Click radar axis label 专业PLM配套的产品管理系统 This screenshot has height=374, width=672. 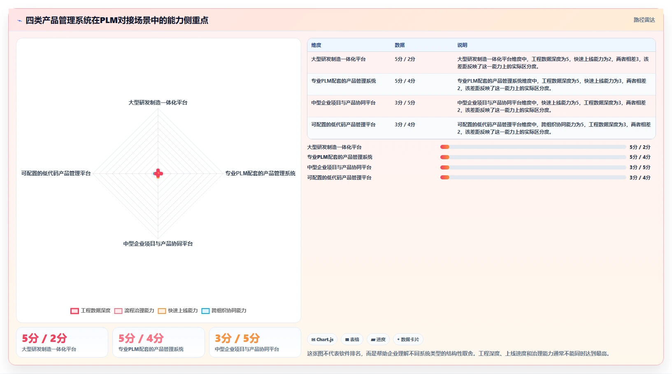260,173
